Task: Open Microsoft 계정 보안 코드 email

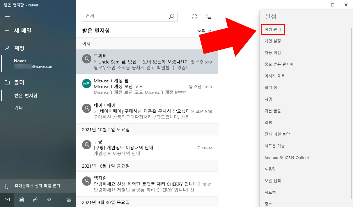Action: tap(147, 86)
